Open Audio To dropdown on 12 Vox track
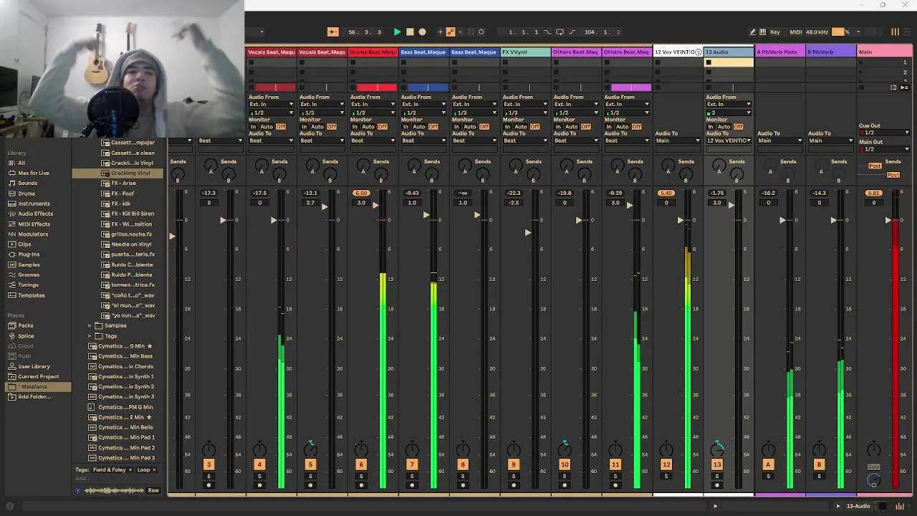 pos(678,140)
